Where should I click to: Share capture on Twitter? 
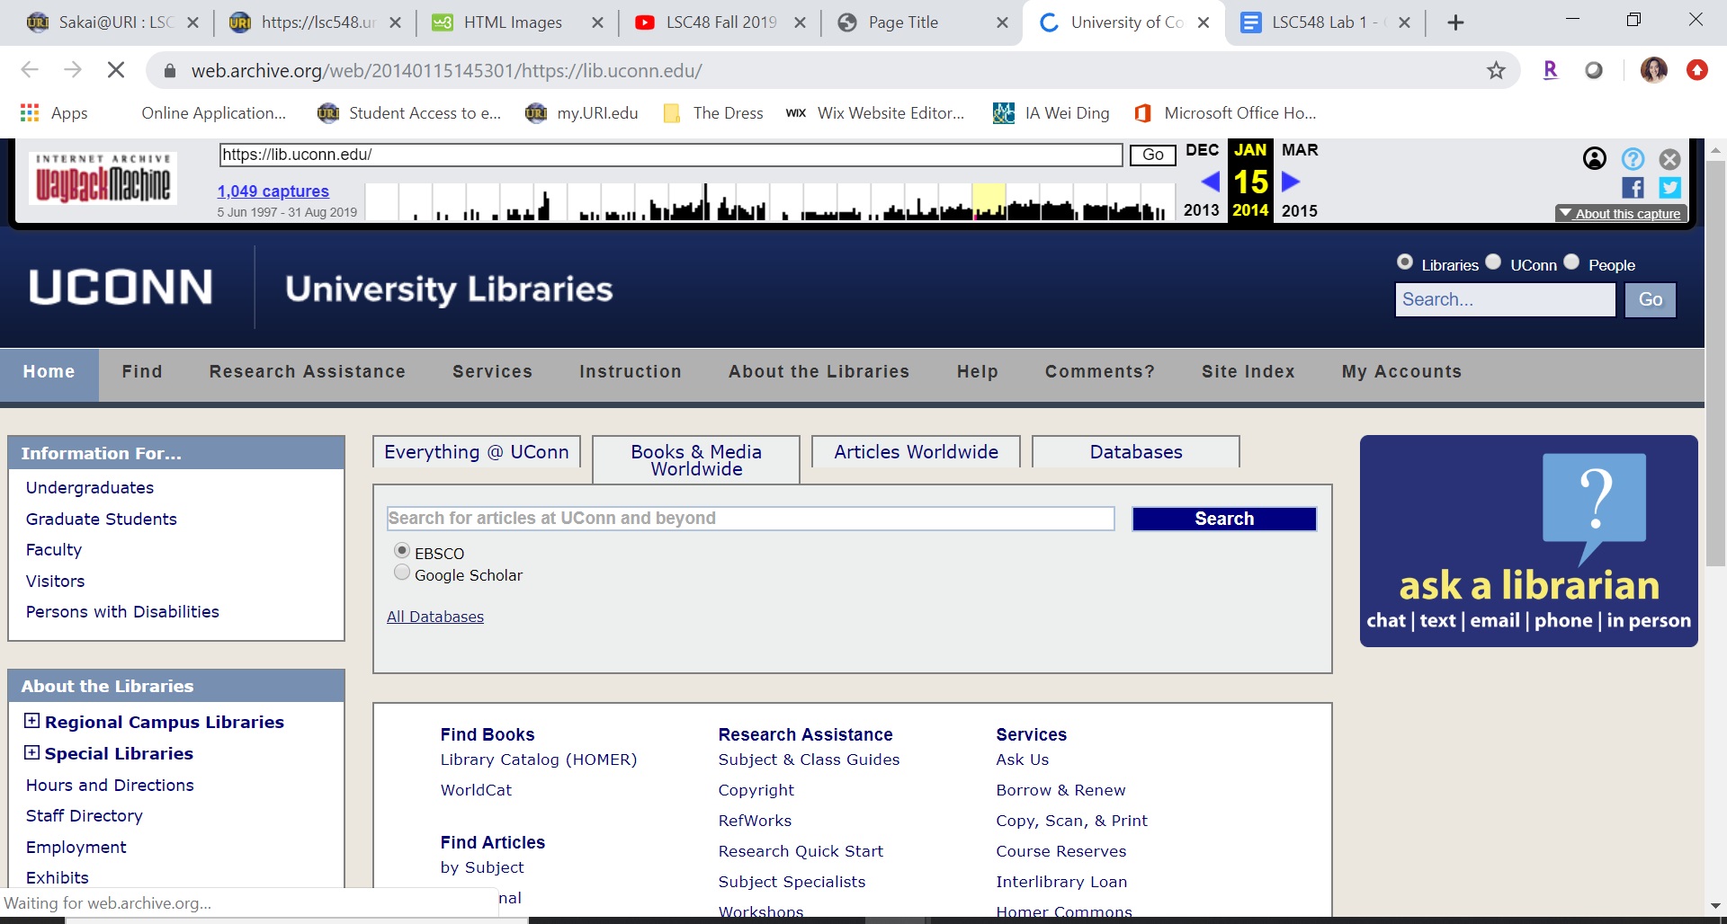[x=1669, y=187]
